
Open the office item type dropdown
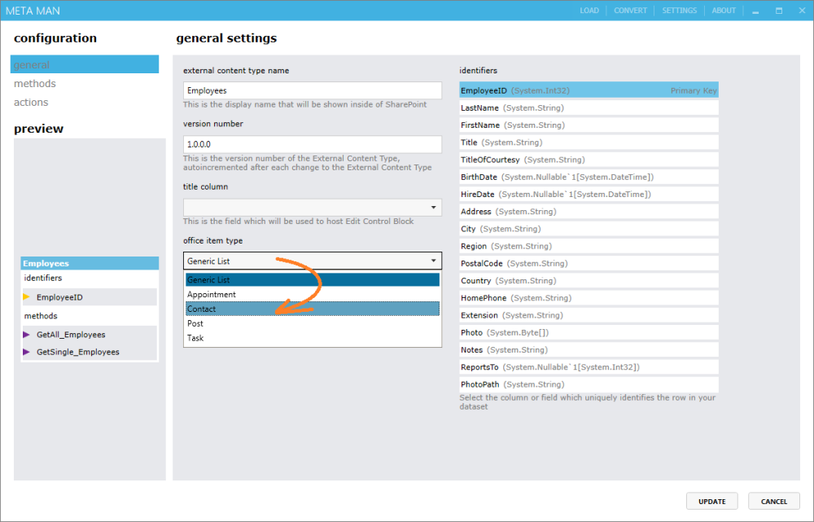432,261
